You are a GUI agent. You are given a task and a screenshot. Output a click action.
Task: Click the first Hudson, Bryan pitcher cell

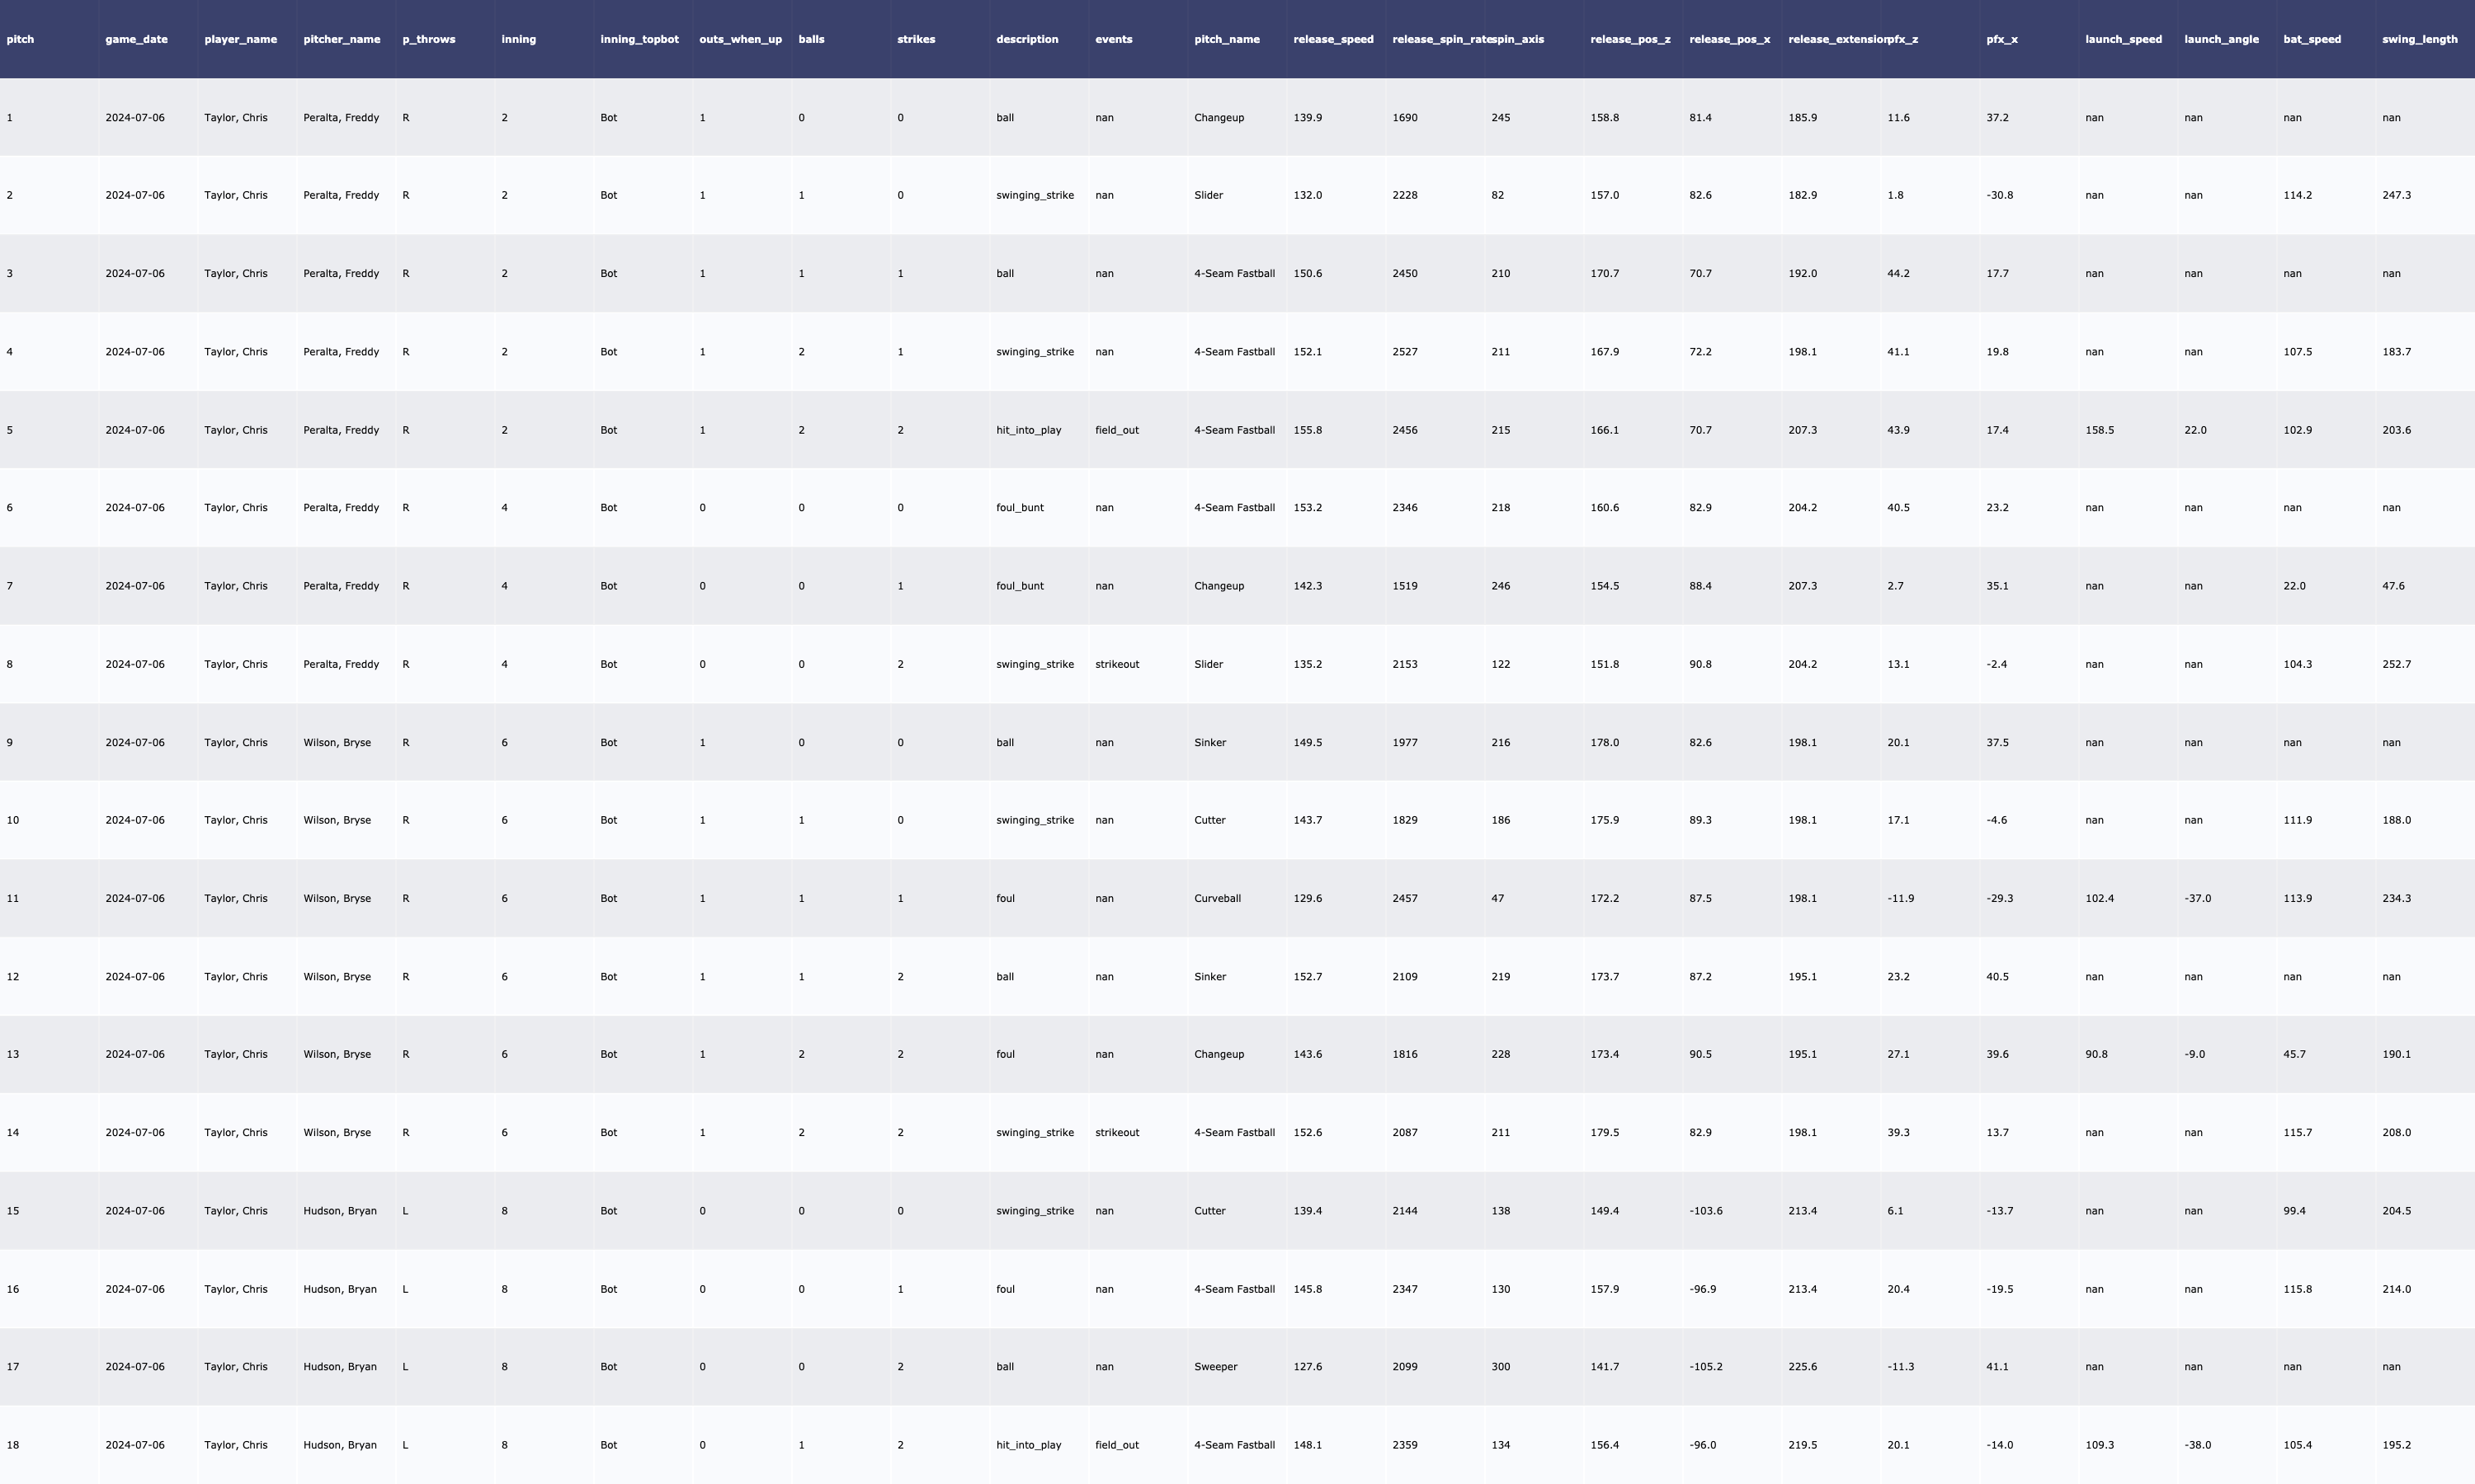[x=340, y=1211]
